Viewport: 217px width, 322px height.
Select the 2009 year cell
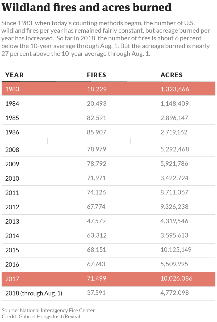(12, 164)
